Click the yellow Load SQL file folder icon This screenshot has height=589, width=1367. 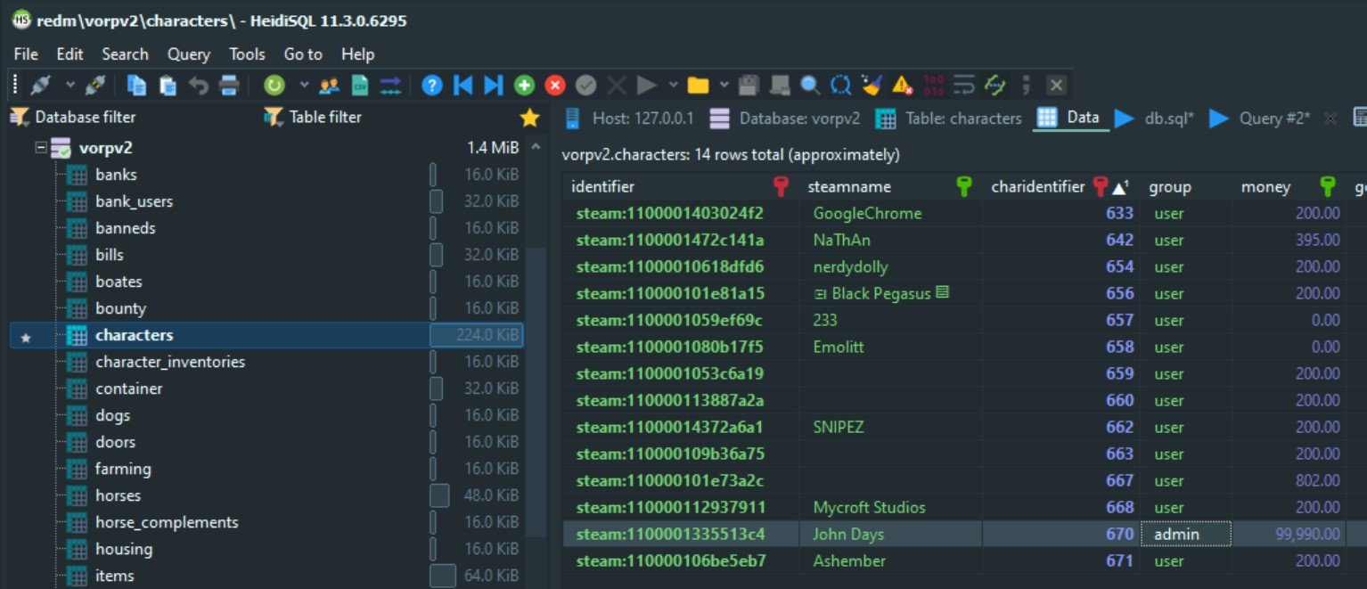(698, 86)
